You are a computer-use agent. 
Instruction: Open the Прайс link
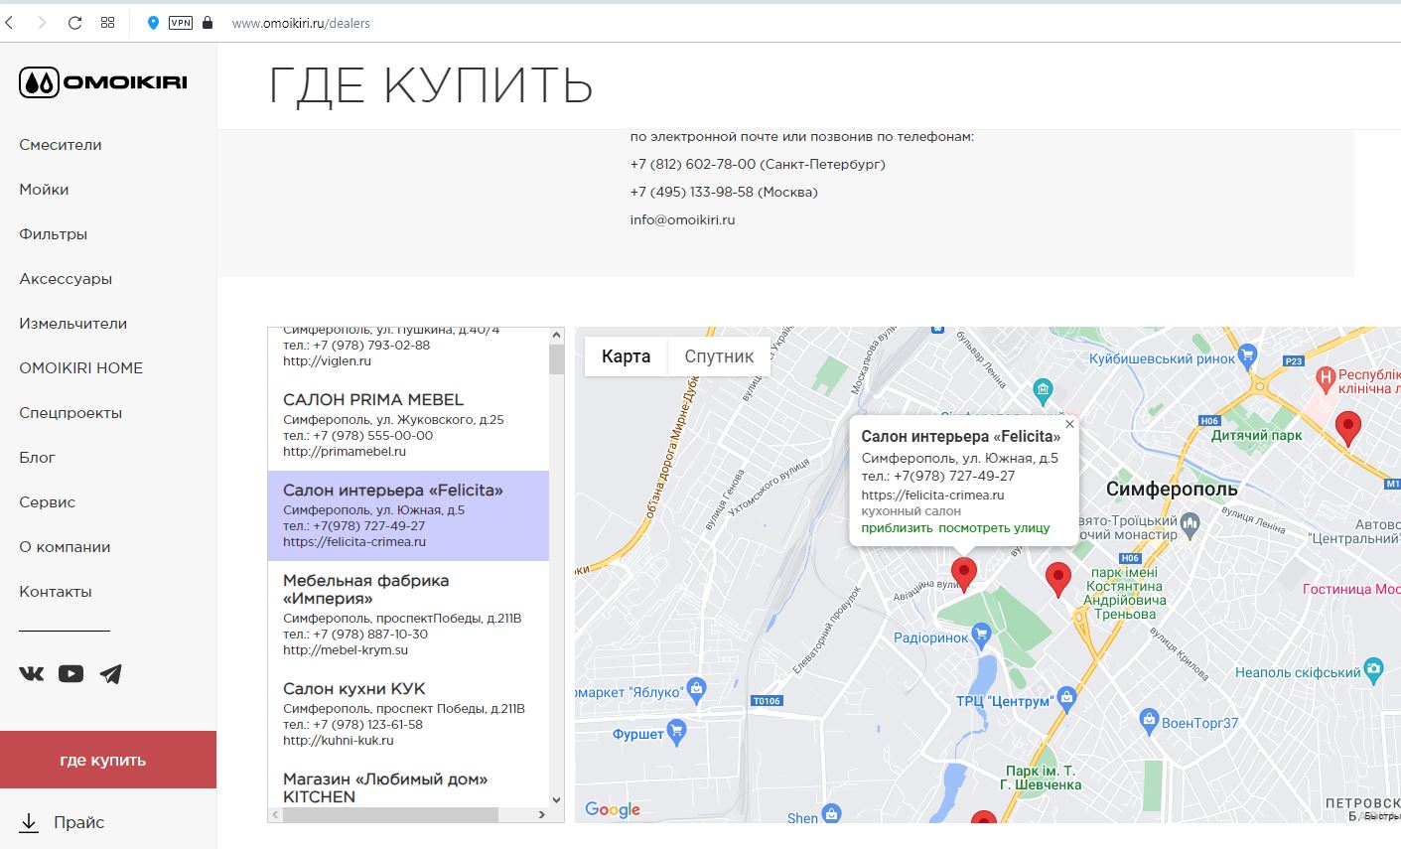(79, 822)
